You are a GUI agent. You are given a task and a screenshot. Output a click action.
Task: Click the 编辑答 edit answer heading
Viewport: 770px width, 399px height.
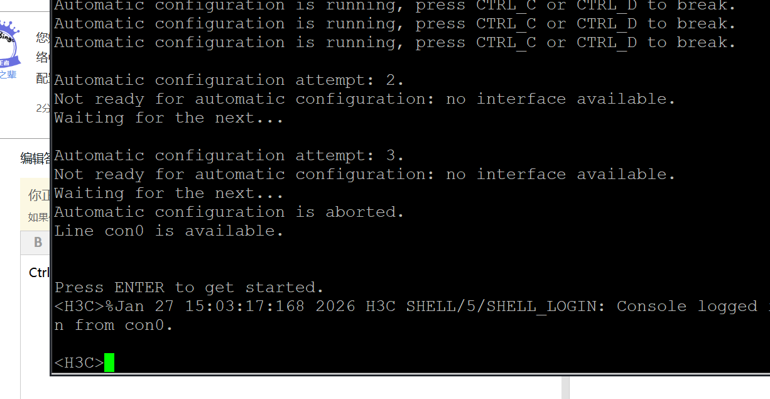click(x=35, y=158)
